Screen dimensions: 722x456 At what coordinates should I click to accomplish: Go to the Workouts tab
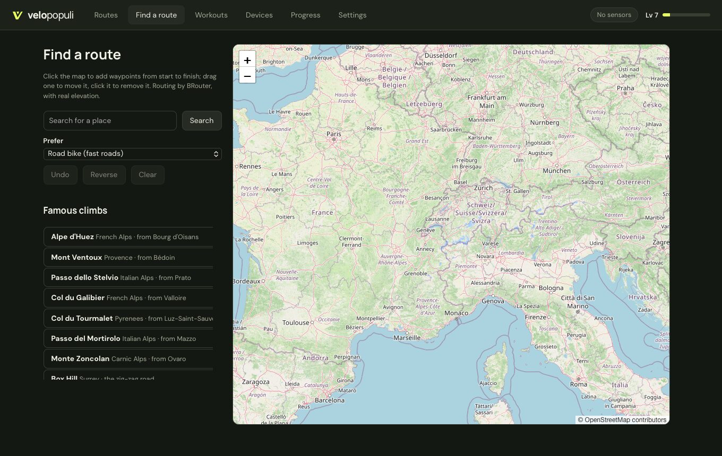[211, 15]
